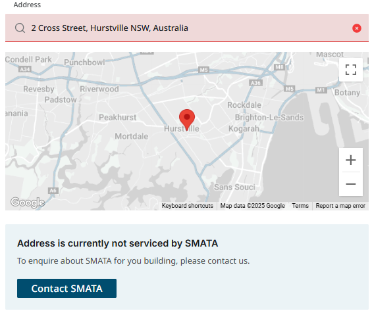Image resolution: width=372 pixels, height=313 pixels.
Task: Open Keyboard shortcuts on the map
Action: tap(188, 206)
